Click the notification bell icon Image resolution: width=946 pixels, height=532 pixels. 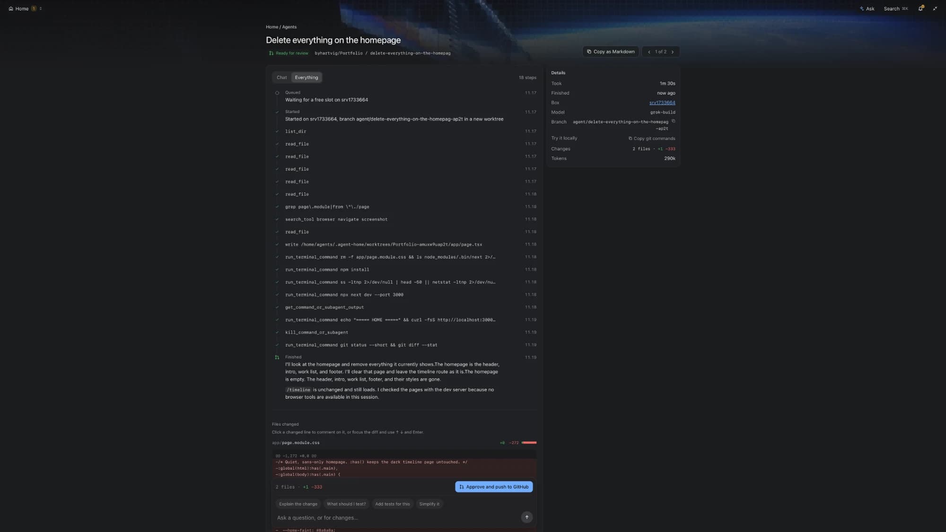tap(920, 9)
